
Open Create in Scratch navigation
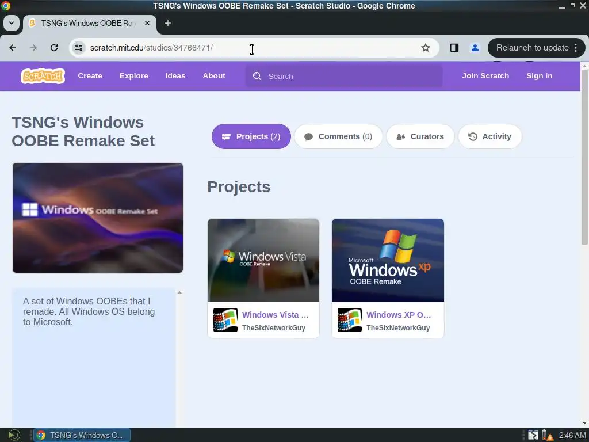pos(90,76)
